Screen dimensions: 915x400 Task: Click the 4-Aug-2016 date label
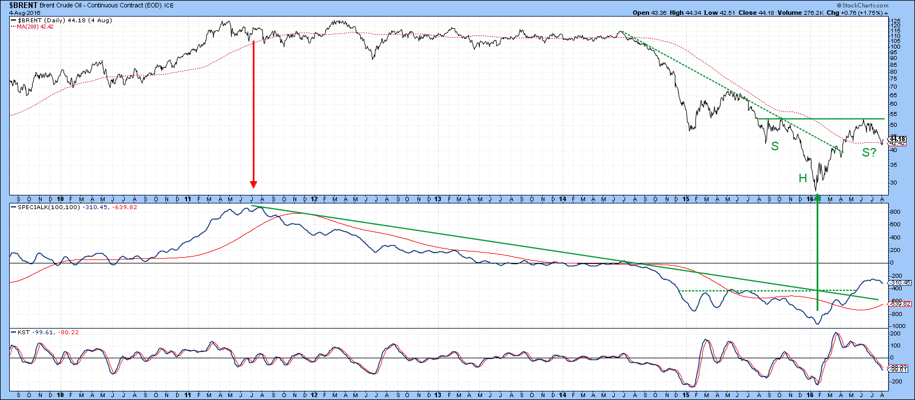(x=18, y=13)
